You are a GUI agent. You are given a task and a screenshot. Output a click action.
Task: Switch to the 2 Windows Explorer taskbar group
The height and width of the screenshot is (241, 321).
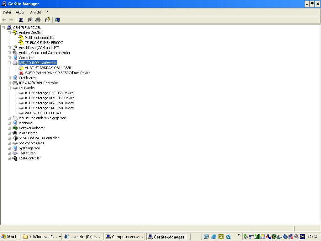point(42,237)
